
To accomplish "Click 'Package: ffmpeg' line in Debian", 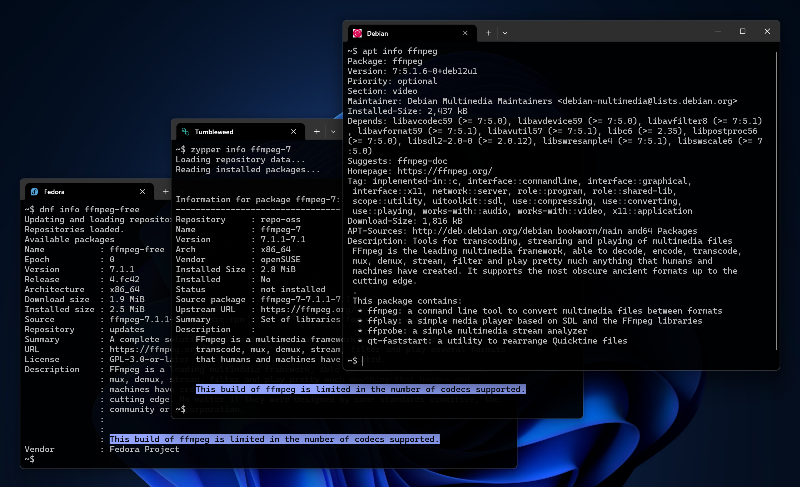I will point(385,61).
